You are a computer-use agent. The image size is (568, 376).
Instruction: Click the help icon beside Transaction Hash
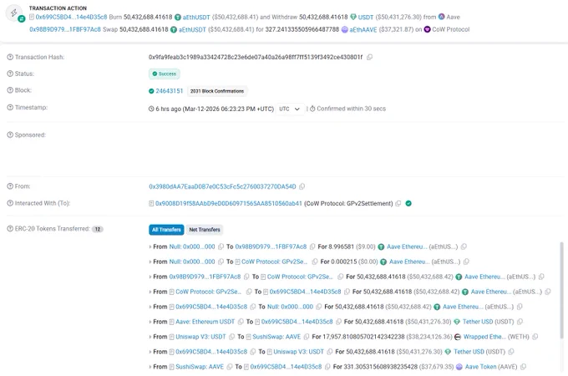coord(10,57)
